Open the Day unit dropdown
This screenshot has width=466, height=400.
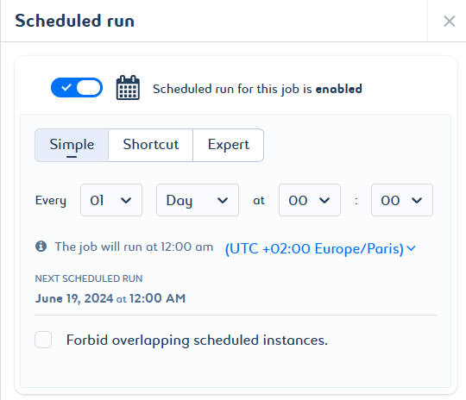(x=198, y=200)
